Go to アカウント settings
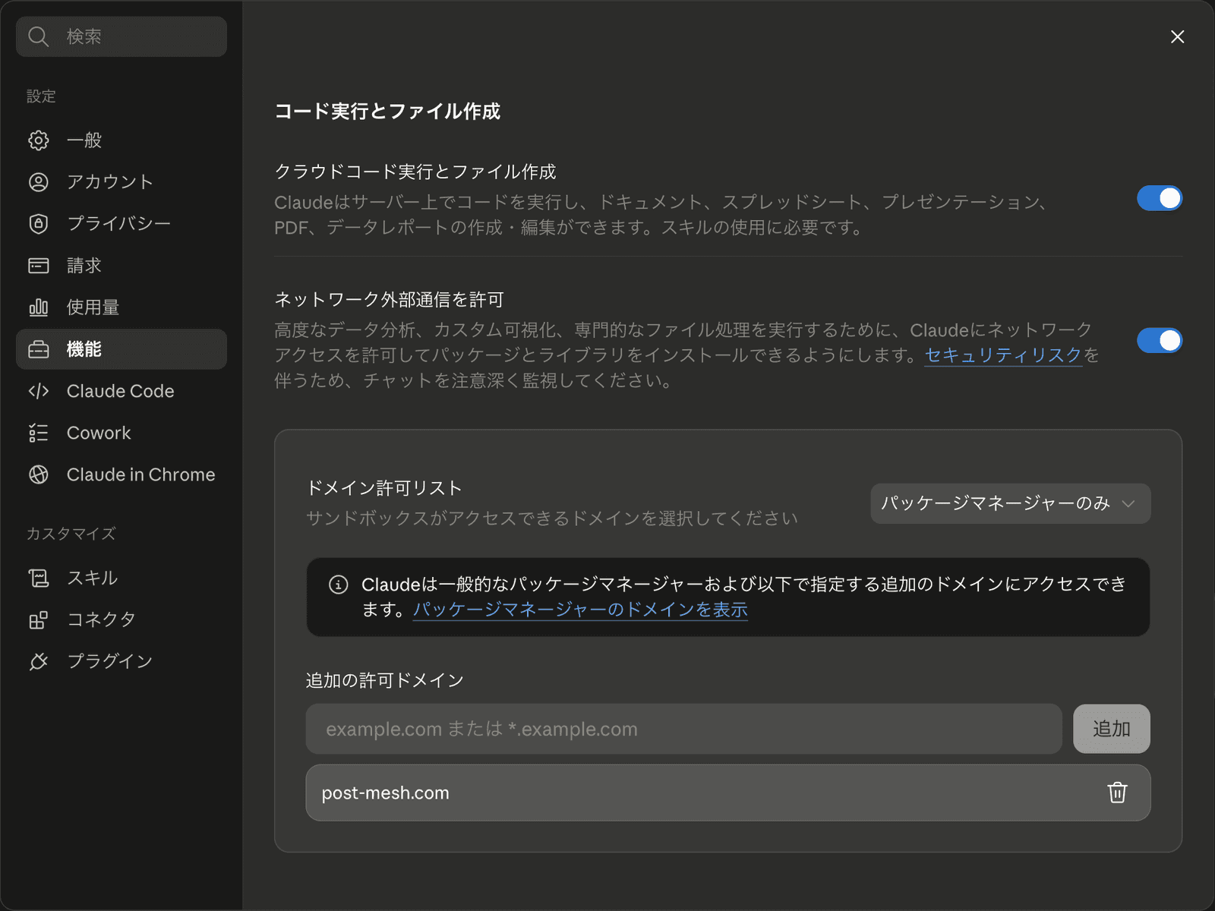 pos(121,182)
